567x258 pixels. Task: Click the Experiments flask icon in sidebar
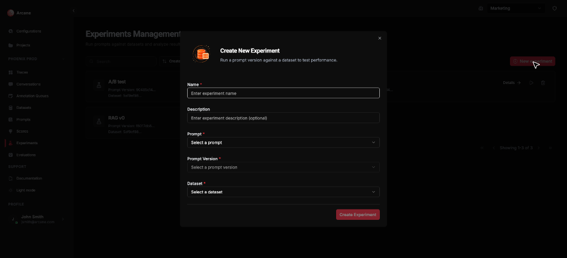coord(11,143)
